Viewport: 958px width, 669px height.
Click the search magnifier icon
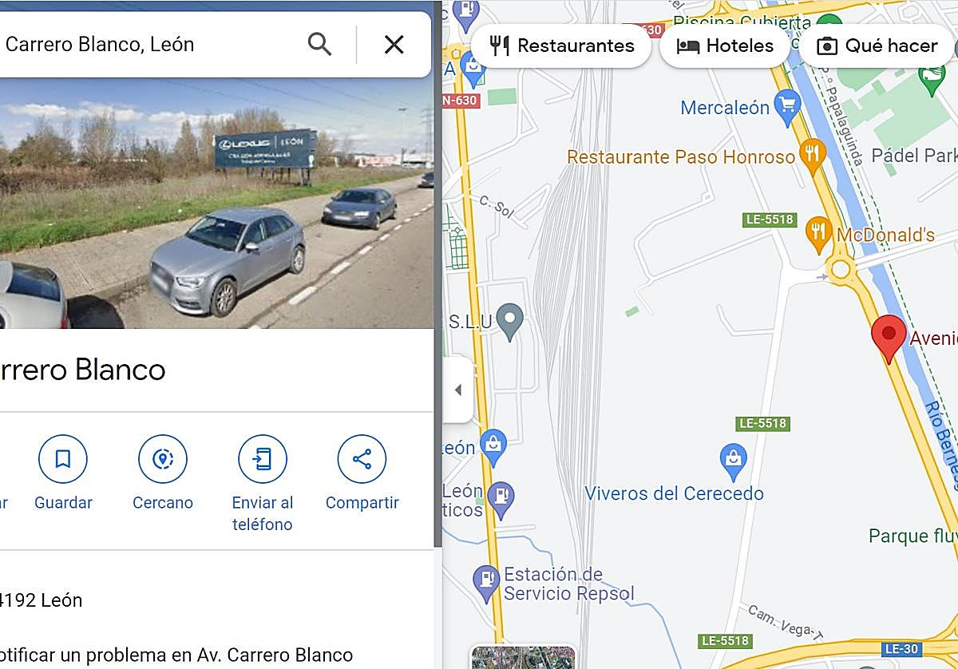[x=319, y=45]
